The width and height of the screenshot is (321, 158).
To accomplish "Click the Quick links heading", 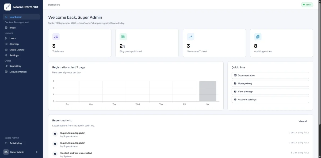I will pos(239,67).
